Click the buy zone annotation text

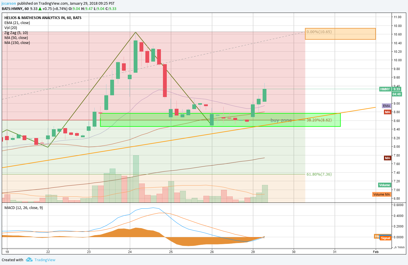[x=281, y=120]
